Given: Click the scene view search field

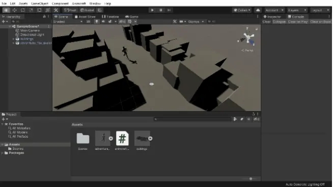Looking at the screenshot, I should pos(233,21).
